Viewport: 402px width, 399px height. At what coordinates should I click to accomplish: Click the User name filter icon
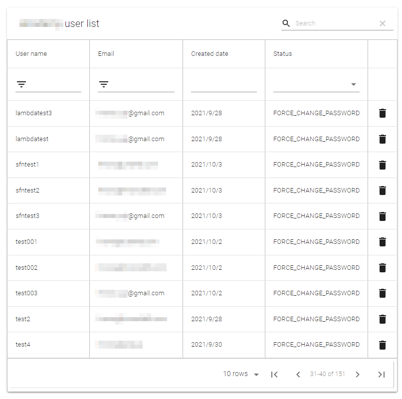(21, 84)
